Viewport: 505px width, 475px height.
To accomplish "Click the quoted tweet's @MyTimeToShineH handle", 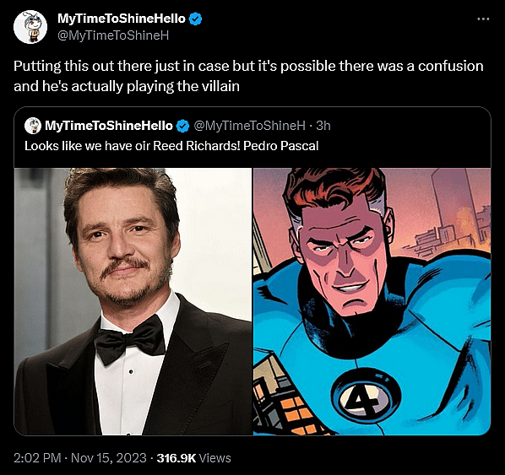I will pos(249,126).
